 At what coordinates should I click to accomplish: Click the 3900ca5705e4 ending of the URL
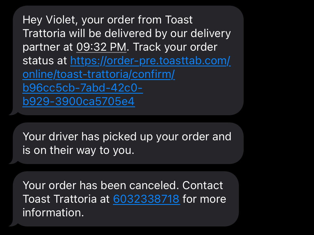(95, 102)
